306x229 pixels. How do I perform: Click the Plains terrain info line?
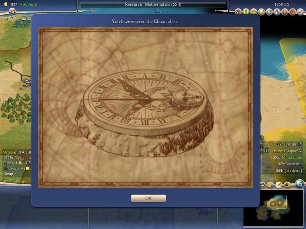click(17, 163)
